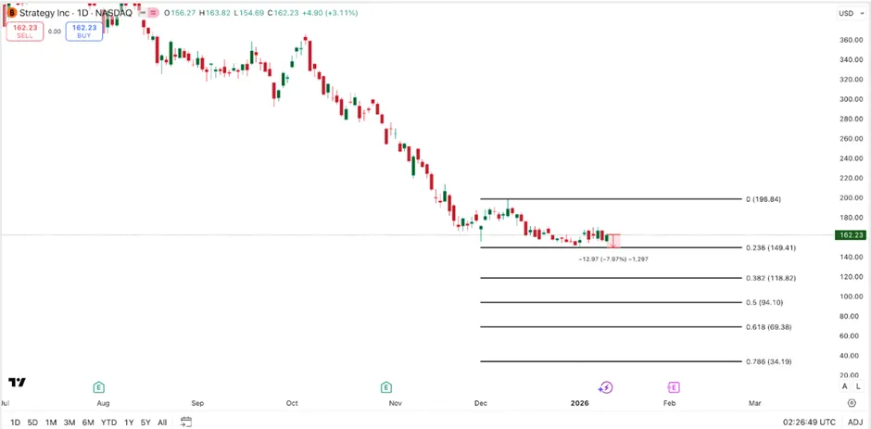Image resolution: width=871 pixels, height=429 pixels.
Task: Open the go-to-date calendar icon
Action: pyautogui.click(x=186, y=422)
